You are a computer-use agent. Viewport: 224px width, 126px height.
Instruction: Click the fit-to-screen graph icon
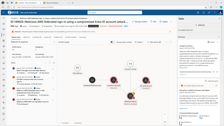(165, 122)
